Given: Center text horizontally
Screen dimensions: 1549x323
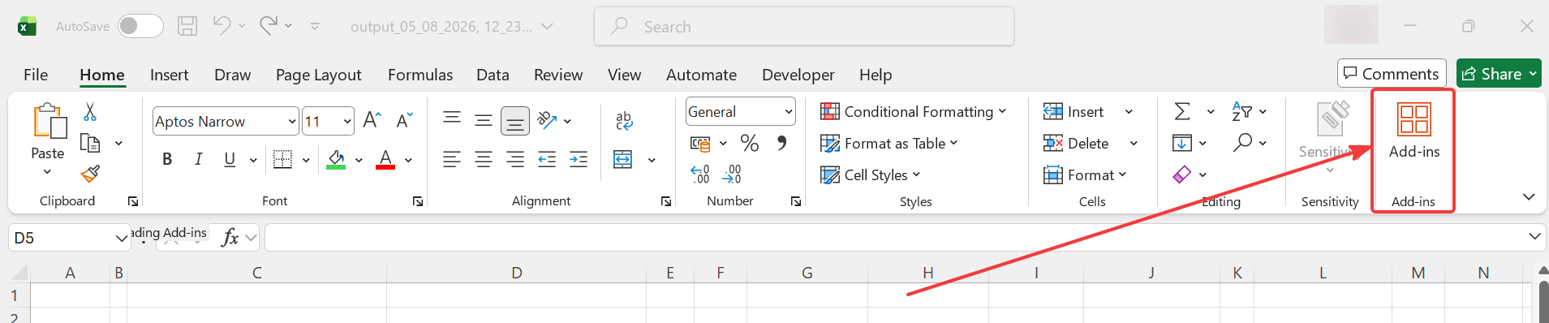Looking at the screenshot, I should (484, 160).
